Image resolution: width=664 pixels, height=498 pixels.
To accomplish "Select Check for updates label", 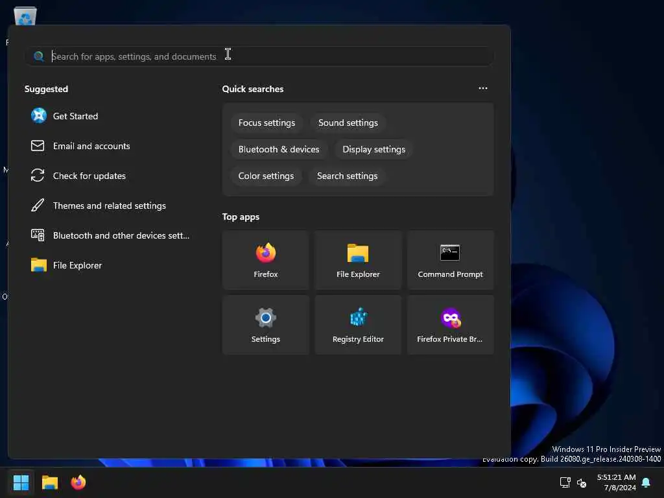I will coord(89,176).
